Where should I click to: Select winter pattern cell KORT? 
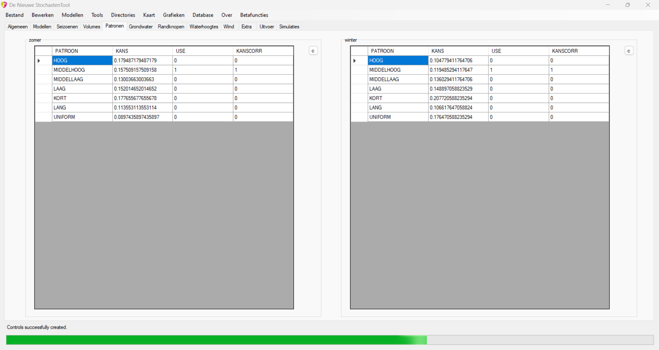tap(398, 98)
